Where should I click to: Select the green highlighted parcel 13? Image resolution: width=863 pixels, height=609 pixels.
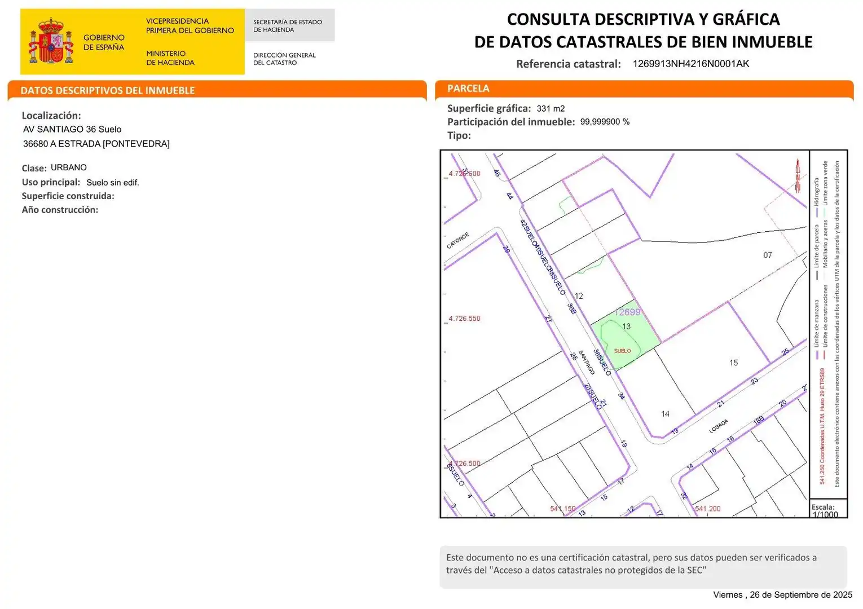point(625,335)
